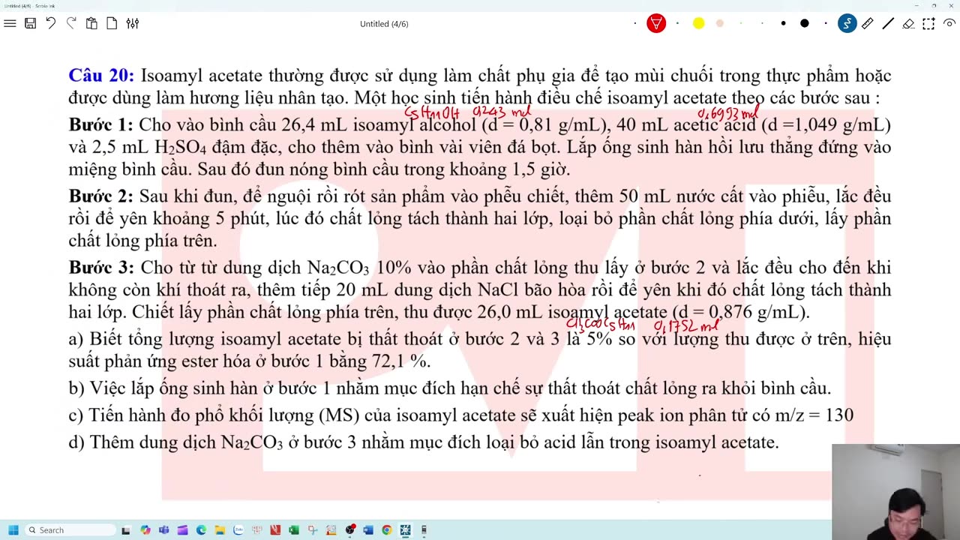Launch Copilot from the taskbar

[x=145, y=530]
